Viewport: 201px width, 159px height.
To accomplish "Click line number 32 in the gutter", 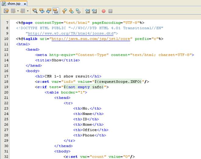I will click(x=6, y=157).
